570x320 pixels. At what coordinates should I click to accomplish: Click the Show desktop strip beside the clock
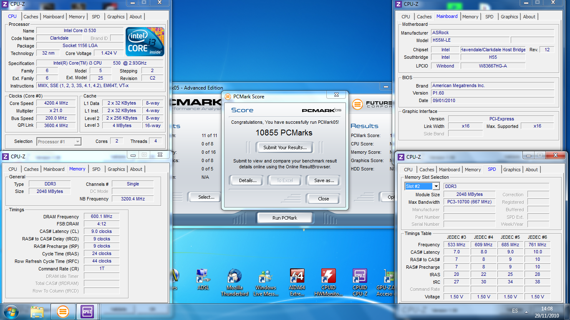[567, 312]
